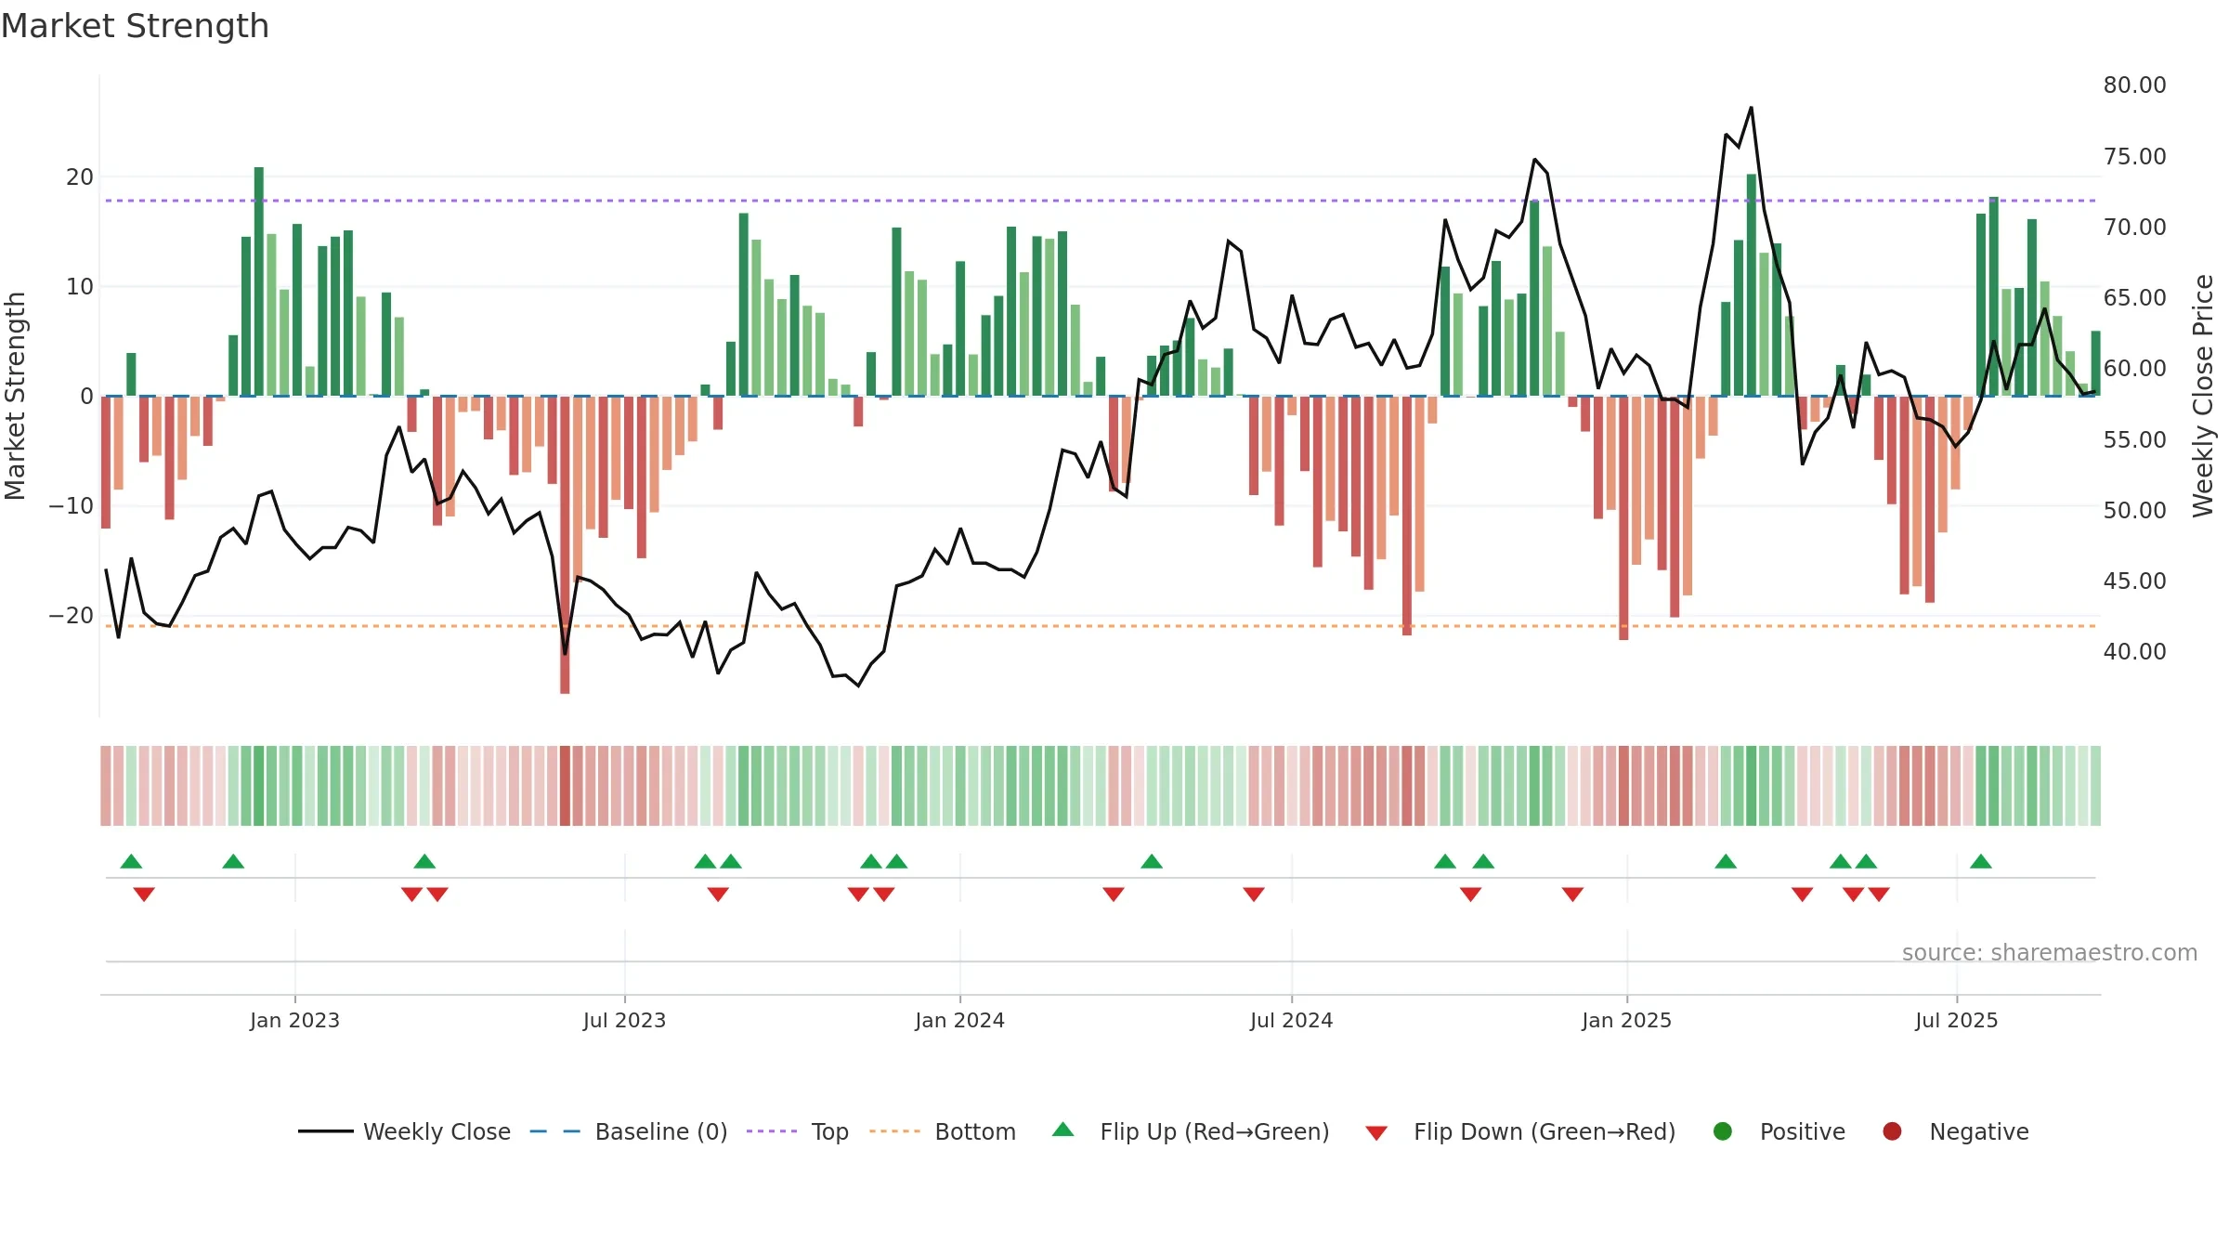2229x1254 pixels.
Task: Click the first red flip-down marker on the timeline
Action: point(144,894)
